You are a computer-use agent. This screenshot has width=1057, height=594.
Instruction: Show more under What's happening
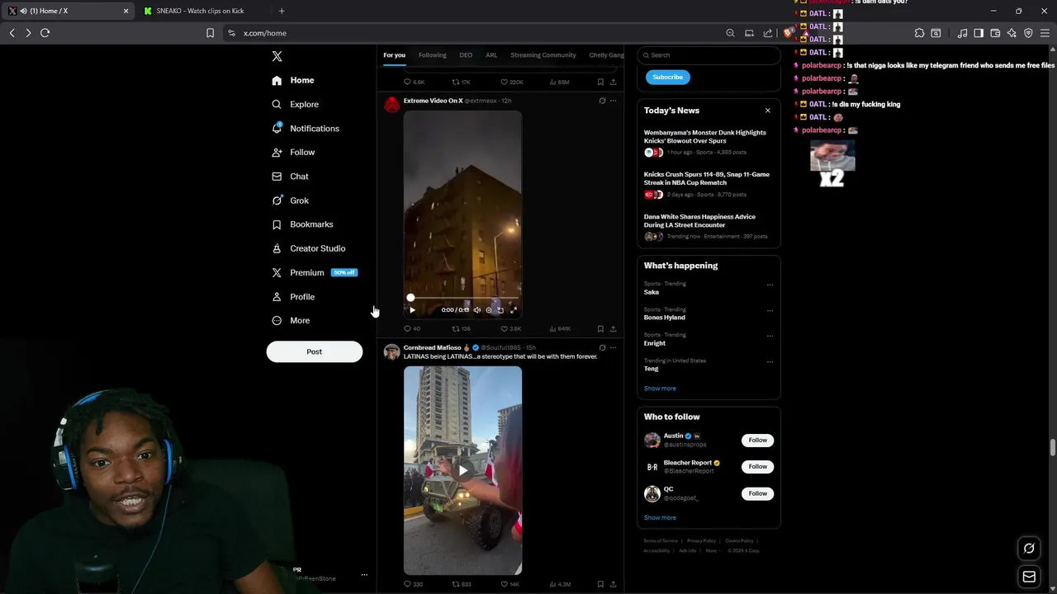tap(660, 389)
